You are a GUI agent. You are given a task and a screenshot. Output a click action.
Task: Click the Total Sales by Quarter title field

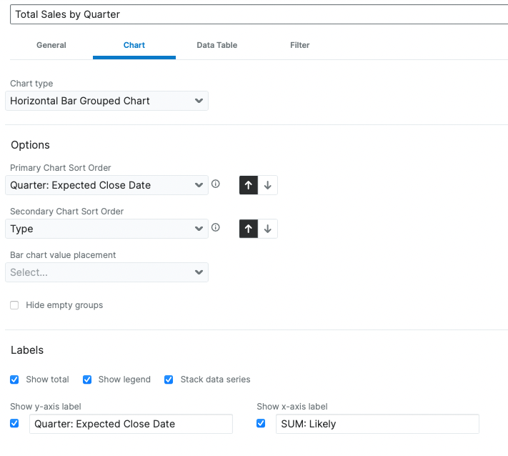257,14
